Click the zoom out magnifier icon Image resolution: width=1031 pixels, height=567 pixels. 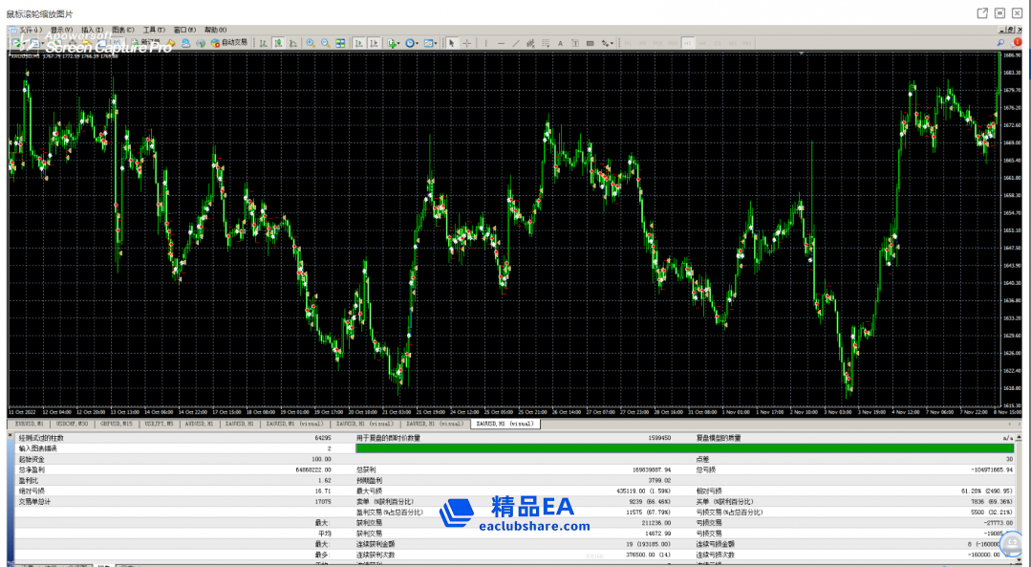325,43
